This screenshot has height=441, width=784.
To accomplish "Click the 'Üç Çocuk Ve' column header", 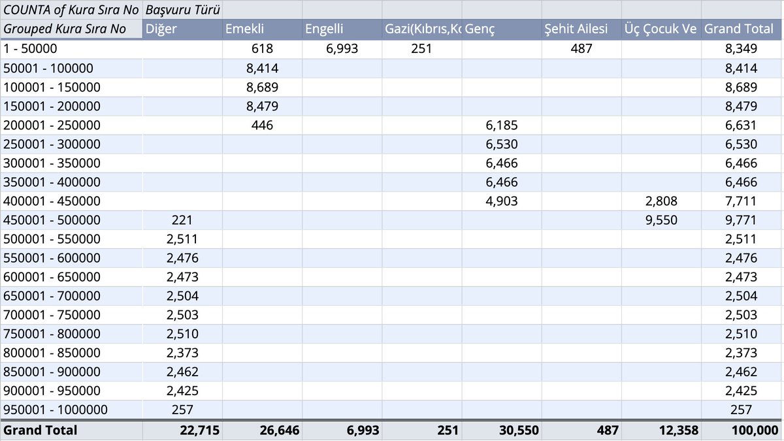I will click(661, 29).
